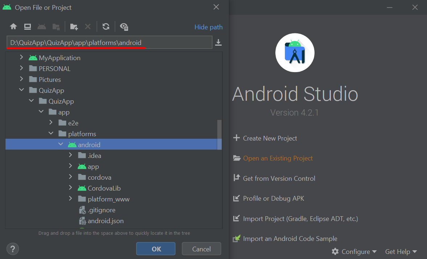Expand the Pictures folder node
427x259 pixels.
(x=21, y=79)
